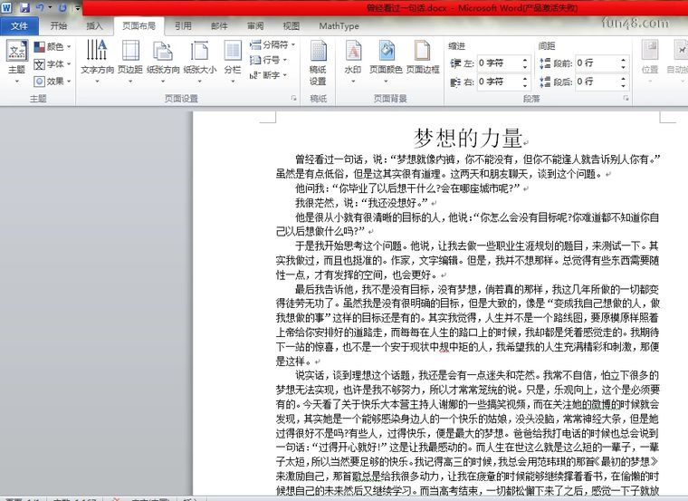Click the paragraph starting 于是我开始思考这个问题
Image resolution: width=688 pixels, height=501 pixels.
[x=468, y=260]
